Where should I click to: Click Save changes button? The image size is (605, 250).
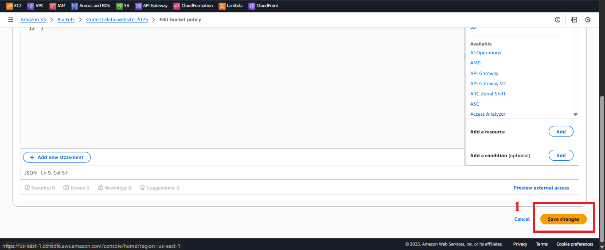click(563, 219)
